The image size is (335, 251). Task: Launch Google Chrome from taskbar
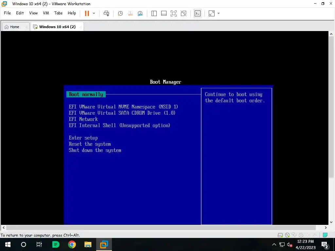72,244
